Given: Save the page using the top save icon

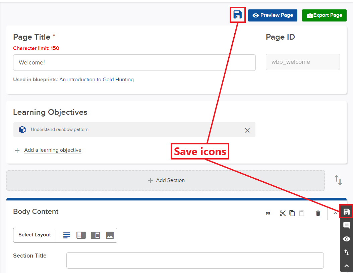Looking at the screenshot, I should click(x=238, y=15).
